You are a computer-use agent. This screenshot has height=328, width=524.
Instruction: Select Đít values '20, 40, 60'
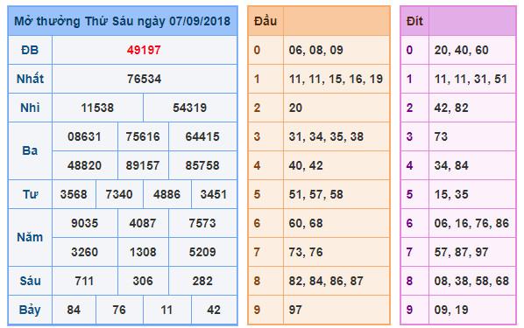point(461,50)
